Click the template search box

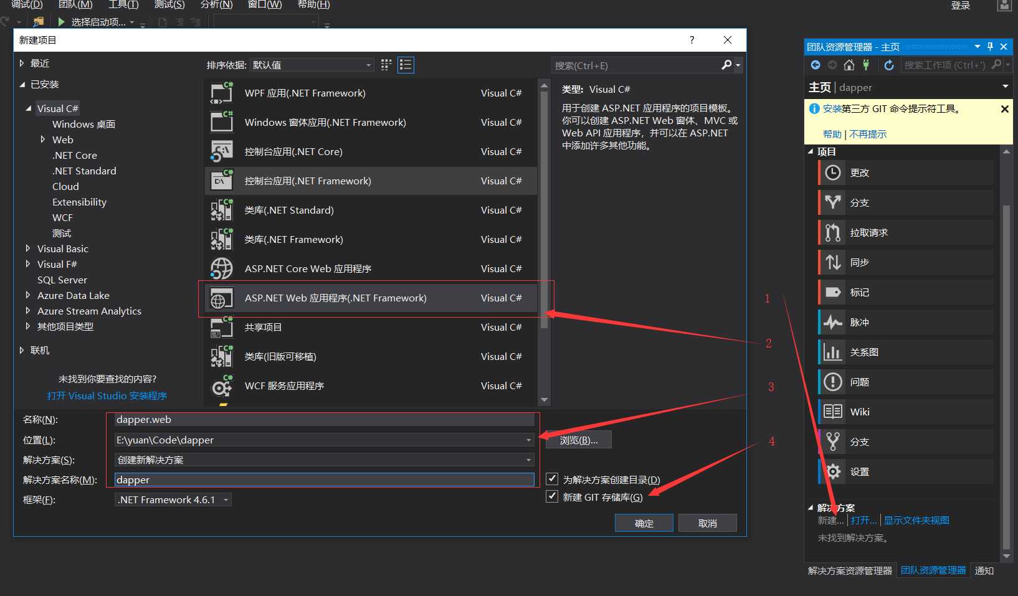pos(635,65)
